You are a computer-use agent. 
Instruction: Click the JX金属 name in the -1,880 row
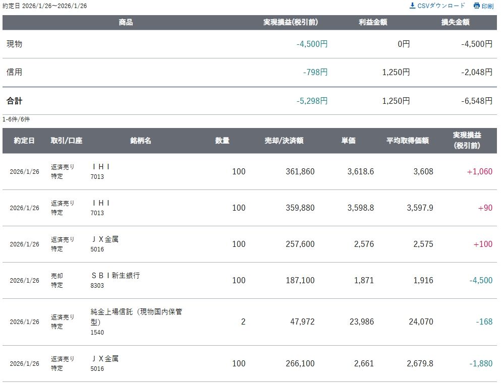105,359
